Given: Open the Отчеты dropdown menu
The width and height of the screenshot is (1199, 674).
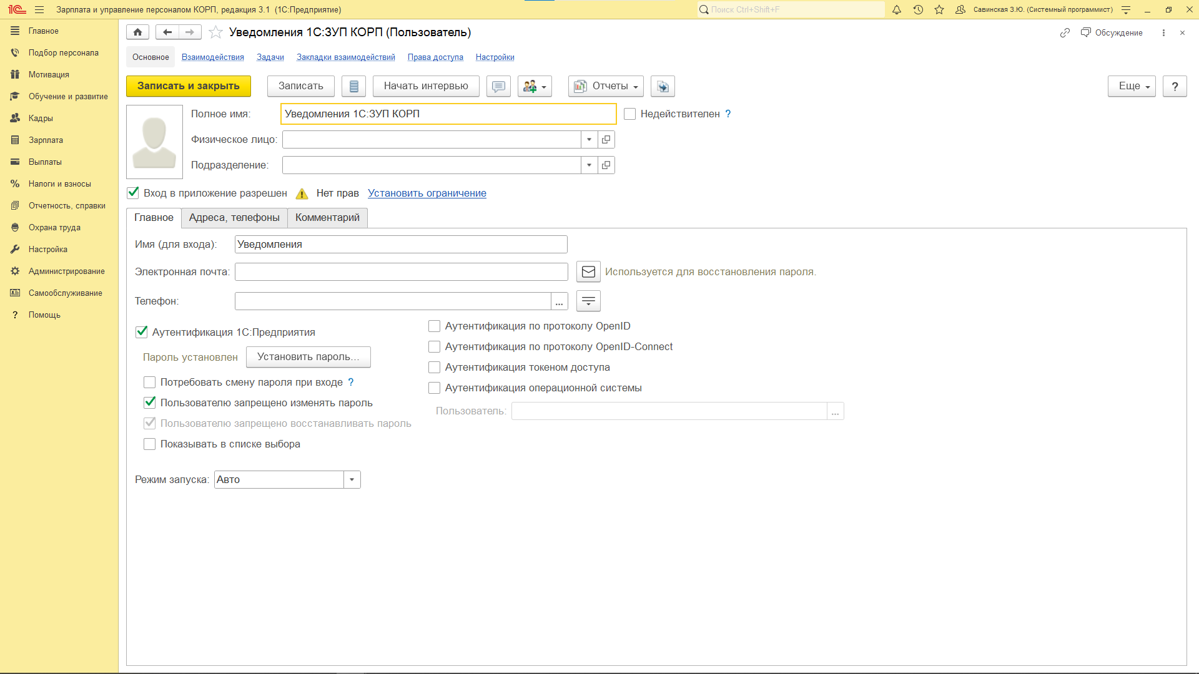Looking at the screenshot, I should (x=606, y=87).
